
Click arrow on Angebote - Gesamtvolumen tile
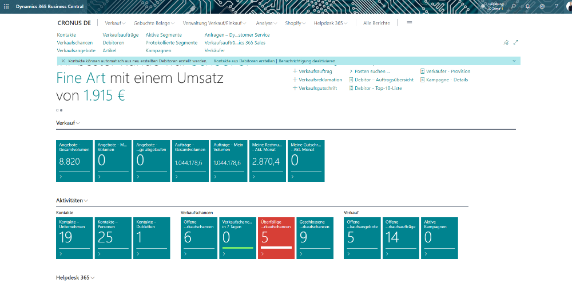61,177
